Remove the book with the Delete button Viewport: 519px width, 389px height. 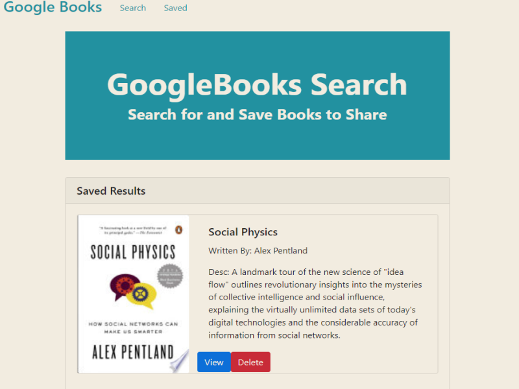point(250,362)
